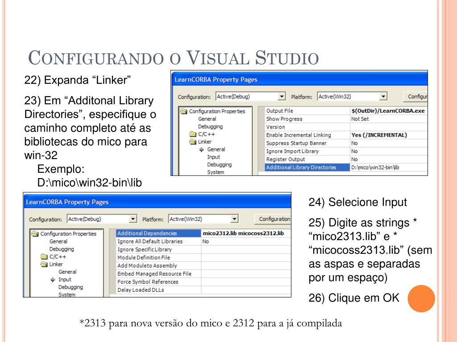Click Ignore All Default Libraries property
The width and height of the screenshot is (457, 342).
pyautogui.click(x=158, y=241)
